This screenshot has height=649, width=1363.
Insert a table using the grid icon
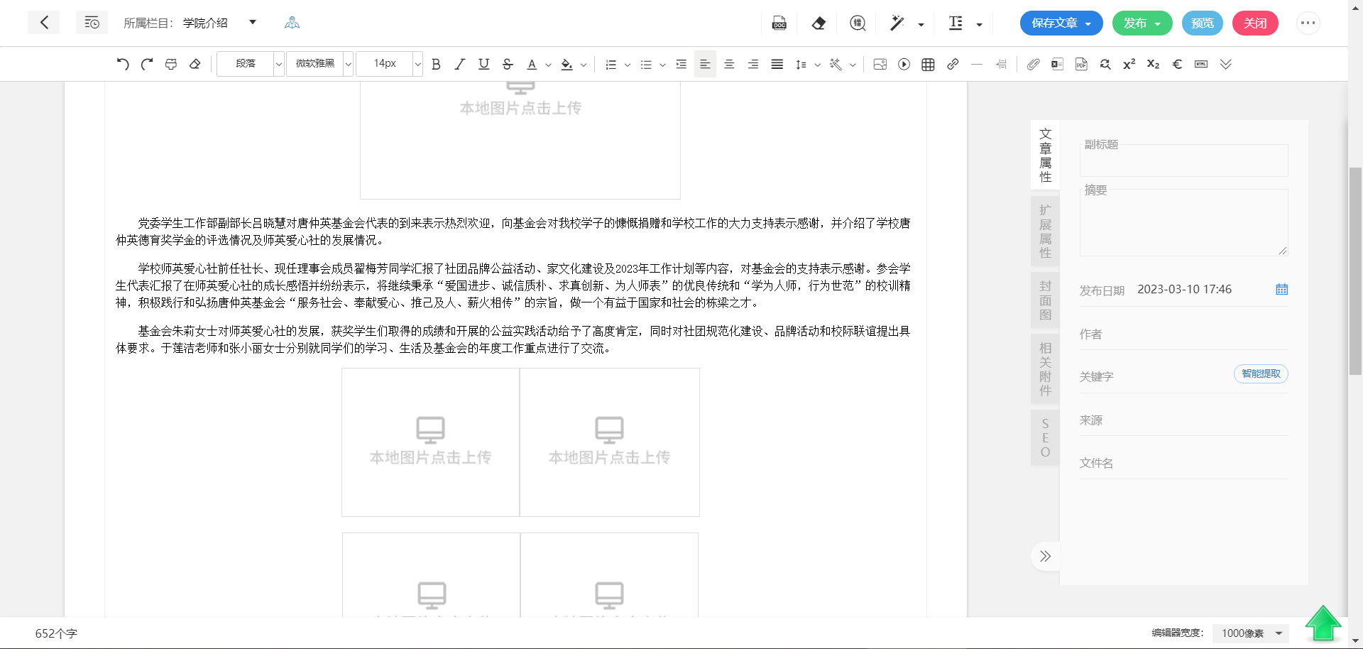click(928, 65)
